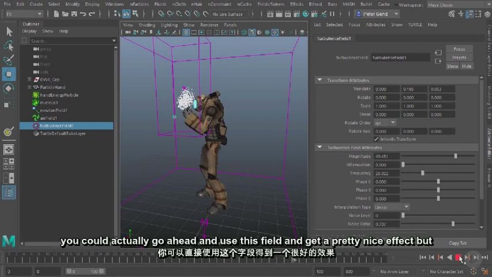Click the Presets button
This screenshot has height=277, width=492.
(459, 58)
